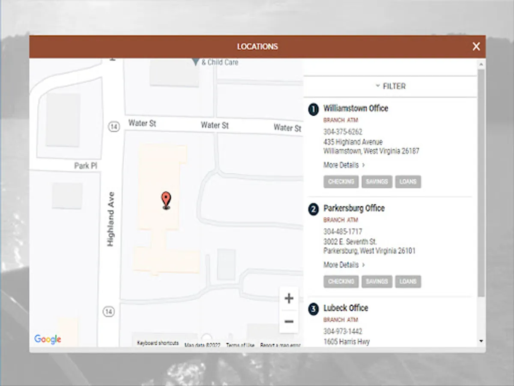
Task: Click the 435 Highland Avenue address
Action: [x=353, y=142]
